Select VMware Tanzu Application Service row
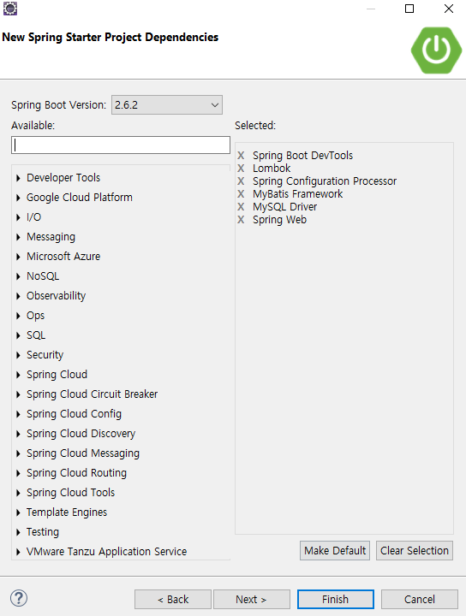Image resolution: width=466 pixels, height=616 pixels. tap(106, 551)
